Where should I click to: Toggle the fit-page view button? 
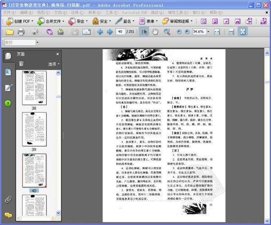click(x=243, y=32)
